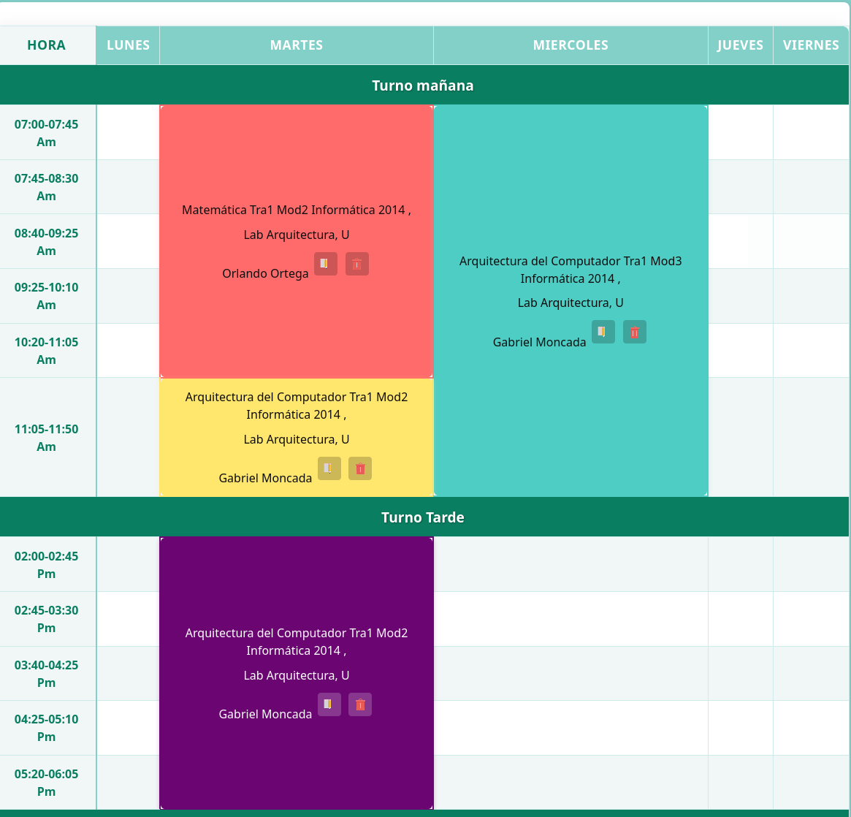The height and width of the screenshot is (817, 851).
Task: Click the 02:00-02:45 Pm time row
Action: pos(47,565)
